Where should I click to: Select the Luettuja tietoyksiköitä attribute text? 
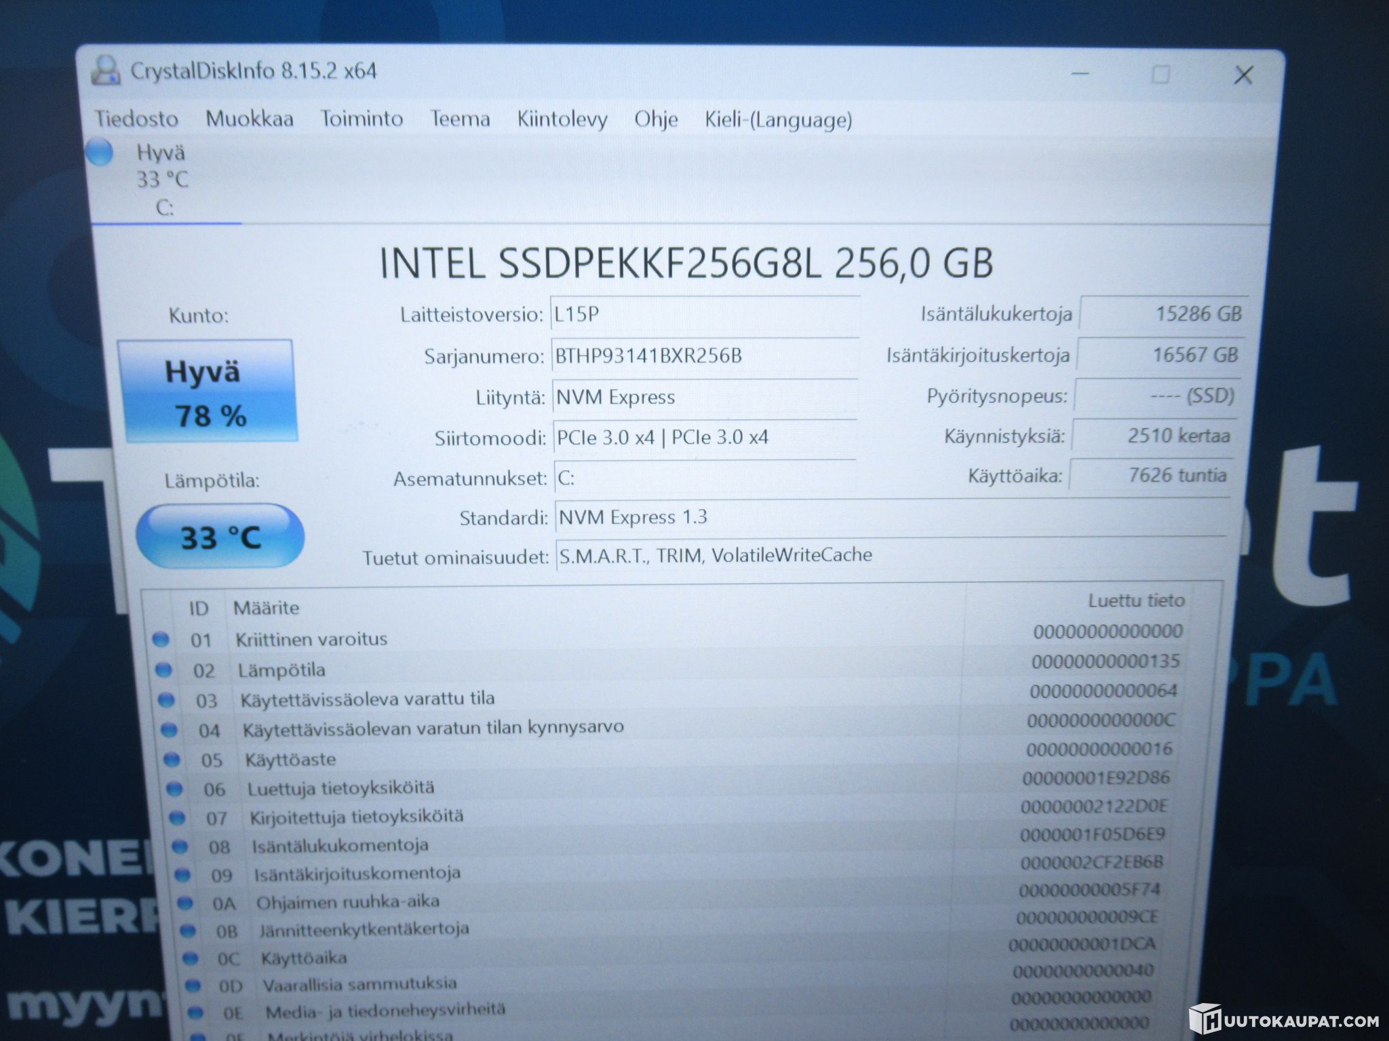pyautogui.click(x=341, y=788)
